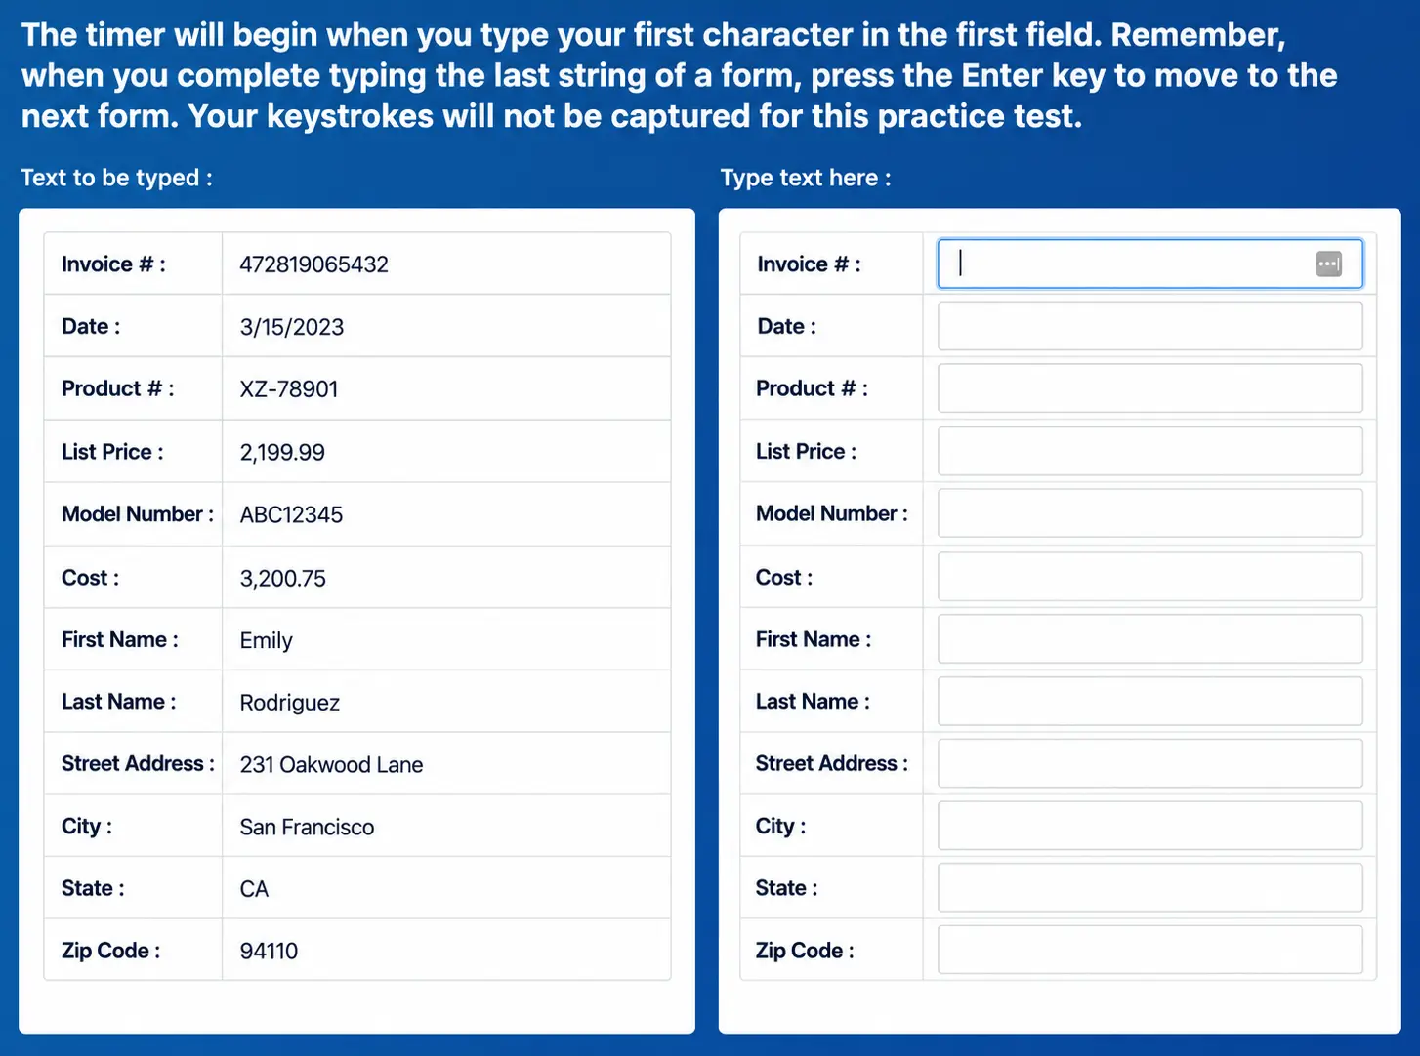Click the address text 231 Oakwood Lane

pyautogui.click(x=331, y=765)
